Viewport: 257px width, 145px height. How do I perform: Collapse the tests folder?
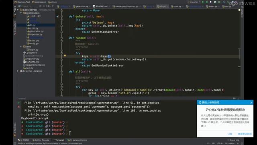(x=21, y=47)
